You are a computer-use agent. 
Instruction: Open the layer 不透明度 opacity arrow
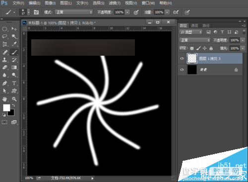click(x=243, y=40)
